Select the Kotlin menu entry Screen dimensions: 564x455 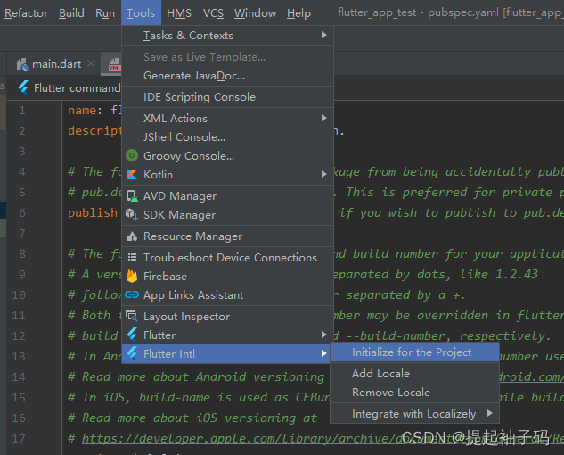tap(228, 174)
